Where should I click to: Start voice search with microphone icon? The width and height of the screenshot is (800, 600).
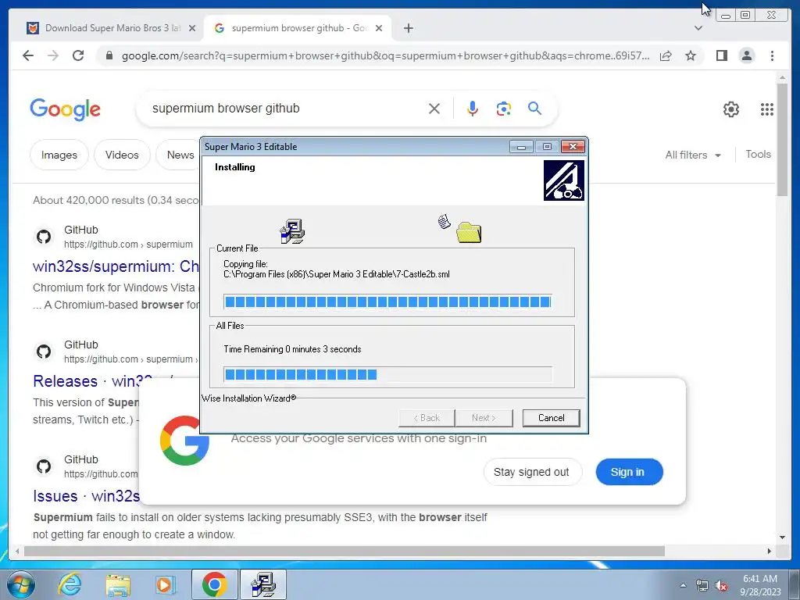[x=473, y=109]
